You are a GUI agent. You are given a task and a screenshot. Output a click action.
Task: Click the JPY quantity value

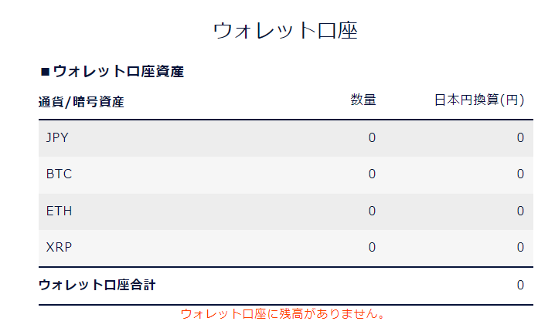(372, 138)
